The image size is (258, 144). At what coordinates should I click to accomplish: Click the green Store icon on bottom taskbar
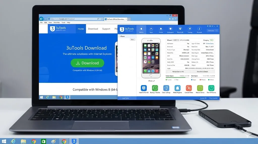coord(43,141)
